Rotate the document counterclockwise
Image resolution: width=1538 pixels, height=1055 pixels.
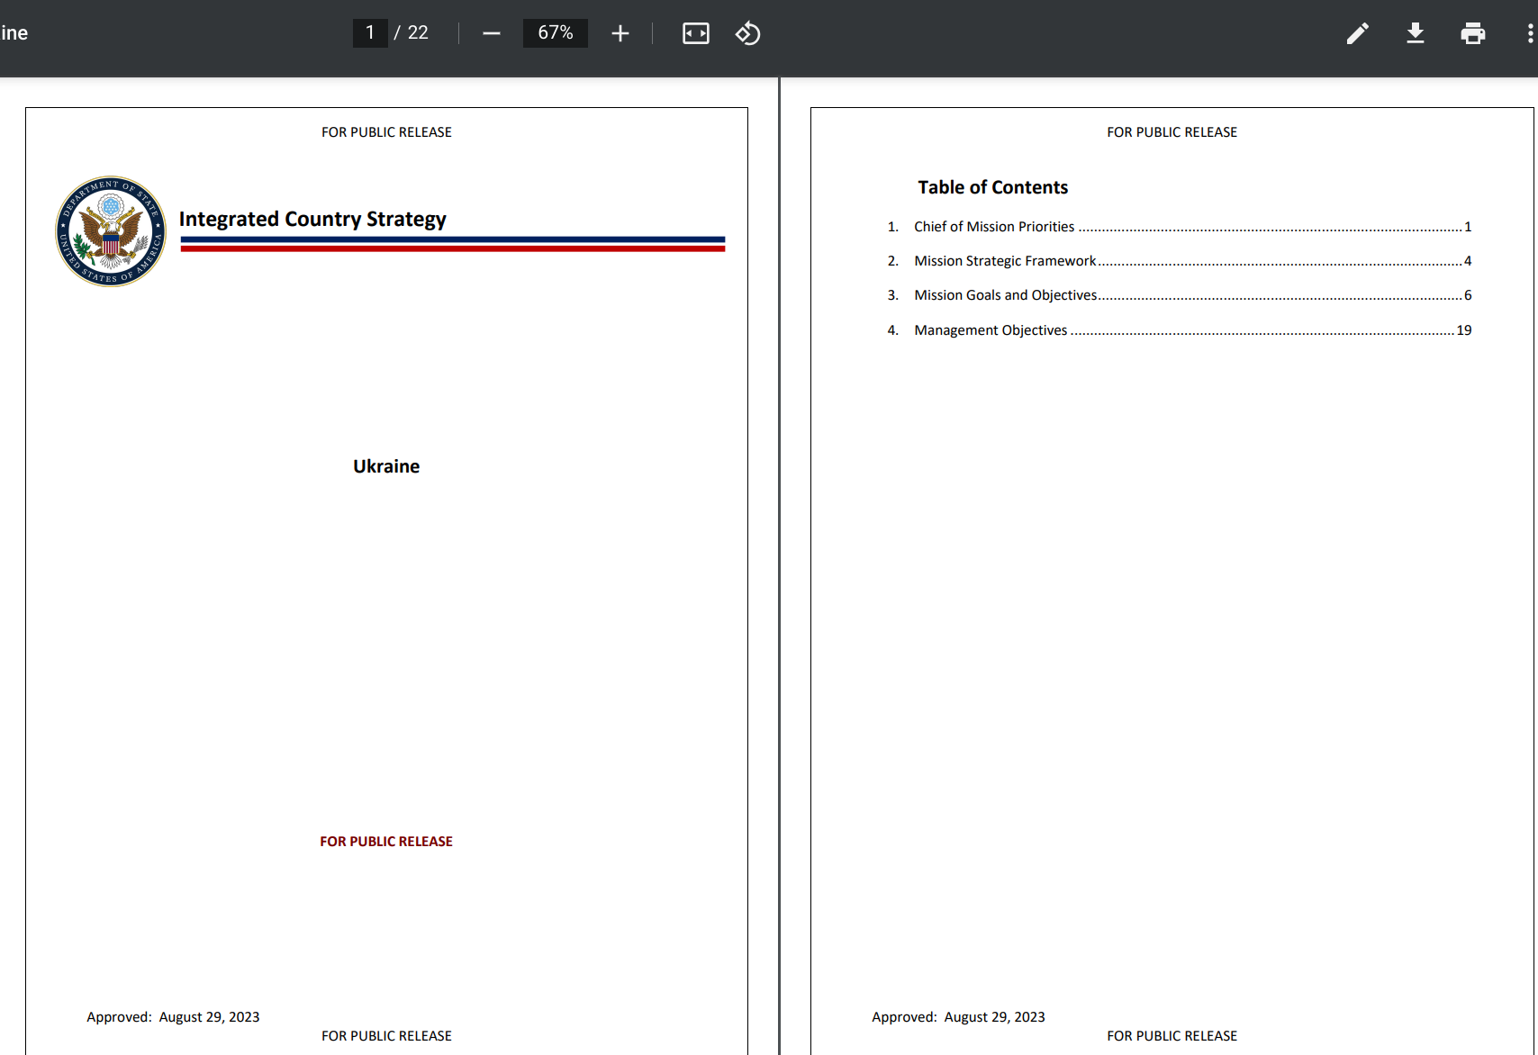[x=747, y=33]
